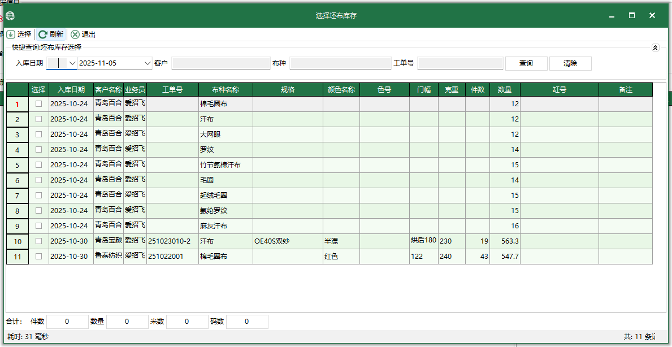Screen dimensions: 672x347
Task: Click the 清除 (Clear) button
Action: click(570, 63)
